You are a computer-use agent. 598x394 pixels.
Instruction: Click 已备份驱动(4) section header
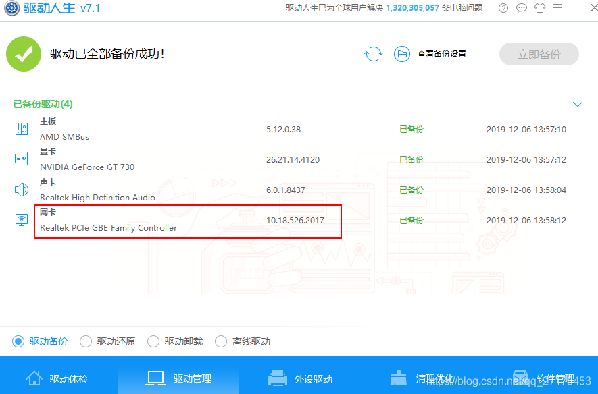coord(43,104)
